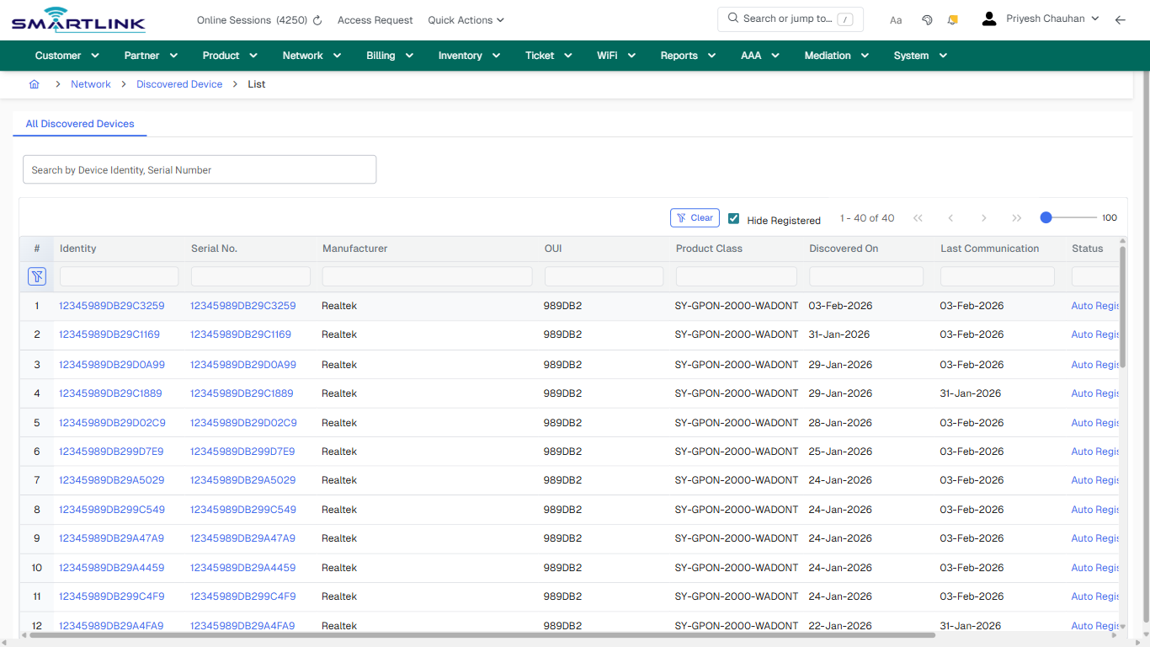
Task: Click the Clear filter button
Action: (x=694, y=217)
